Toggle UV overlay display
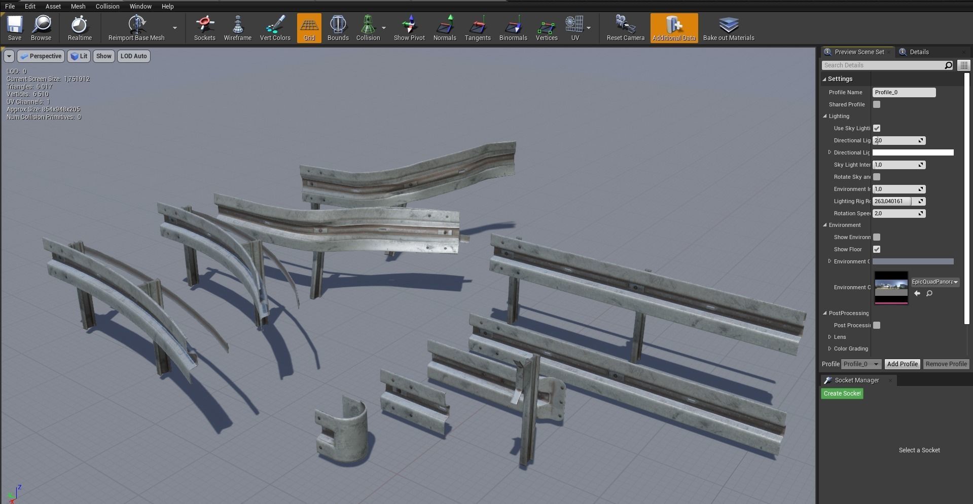This screenshot has height=504, width=973. [575, 28]
